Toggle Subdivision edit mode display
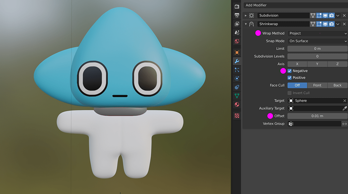348x194 pixels. [x=319, y=15]
